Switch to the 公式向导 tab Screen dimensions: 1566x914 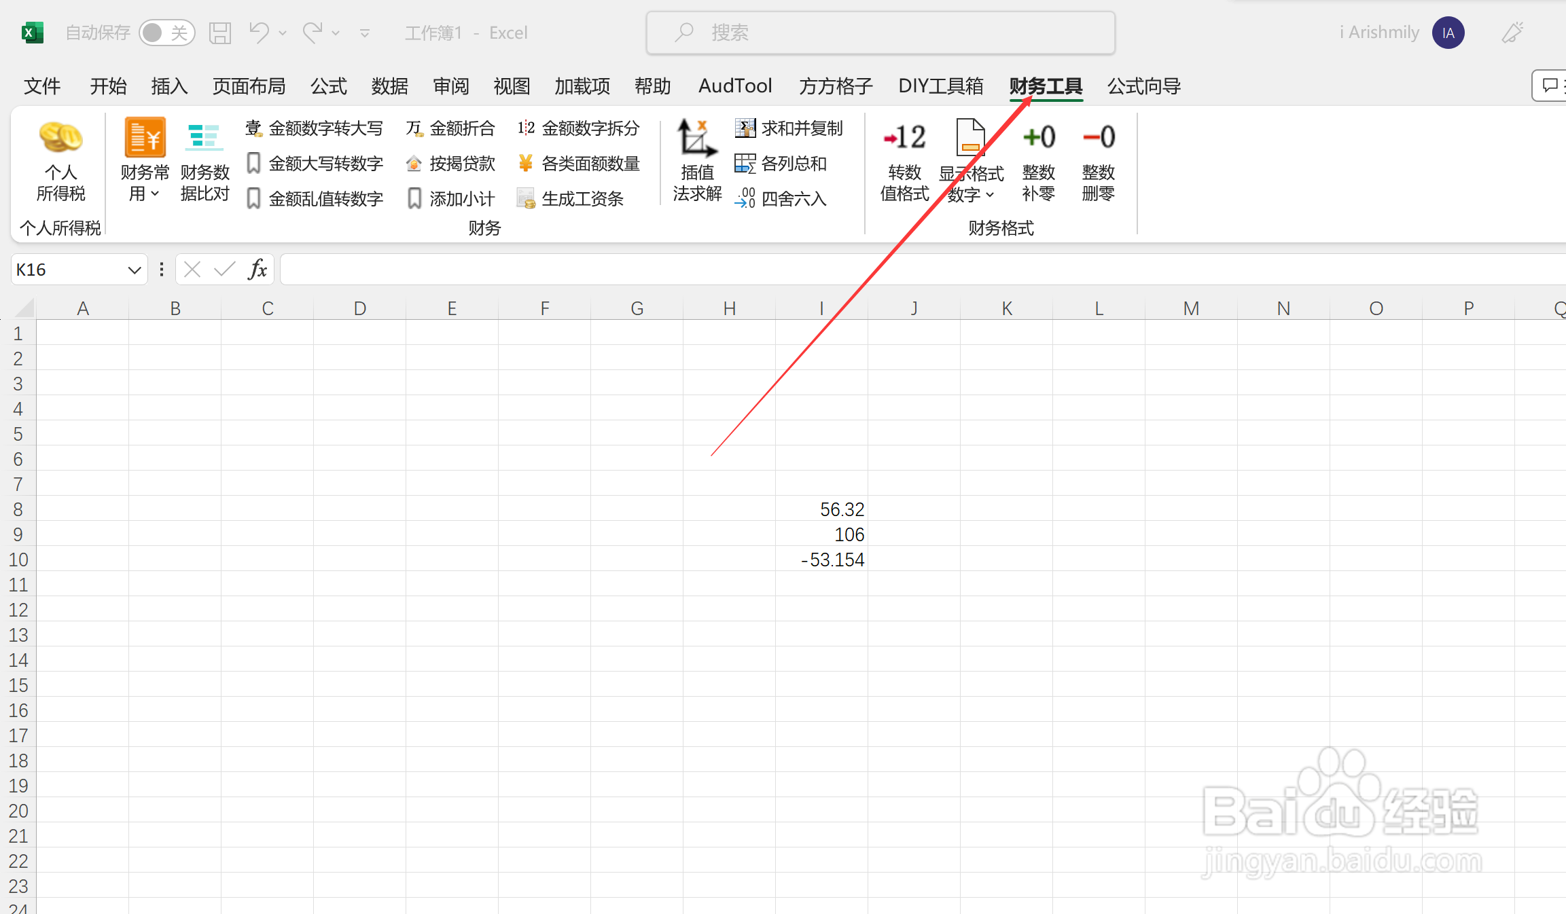(x=1144, y=86)
